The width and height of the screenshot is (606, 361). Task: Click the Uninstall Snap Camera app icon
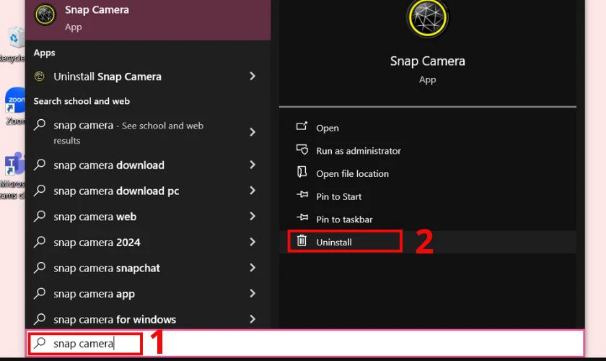40,77
